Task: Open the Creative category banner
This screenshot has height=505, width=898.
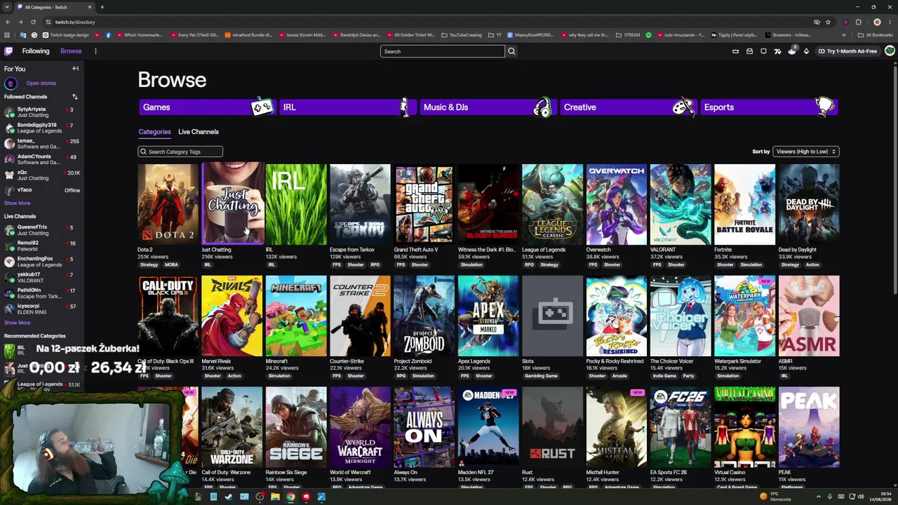Action: tap(627, 107)
